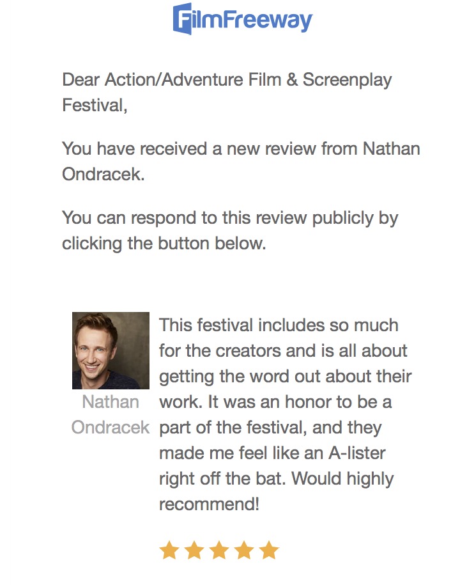Viewport: 460px width, 585px height.
Task: Click gray reviewer name 'Nathan' under photo
Action: (111, 402)
